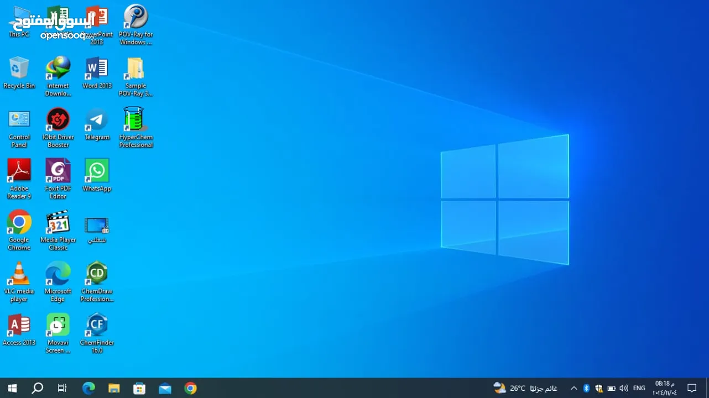Open Foxit PDF Editor shortcut

(x=58, y=179)
